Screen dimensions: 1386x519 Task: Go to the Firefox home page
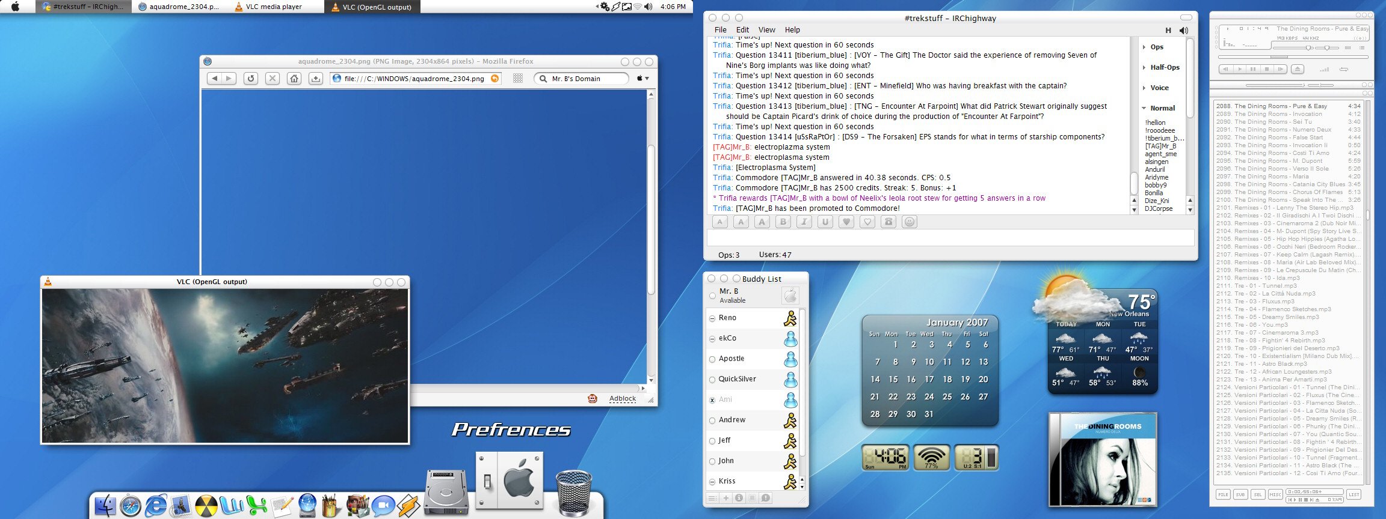coord(294,78)
